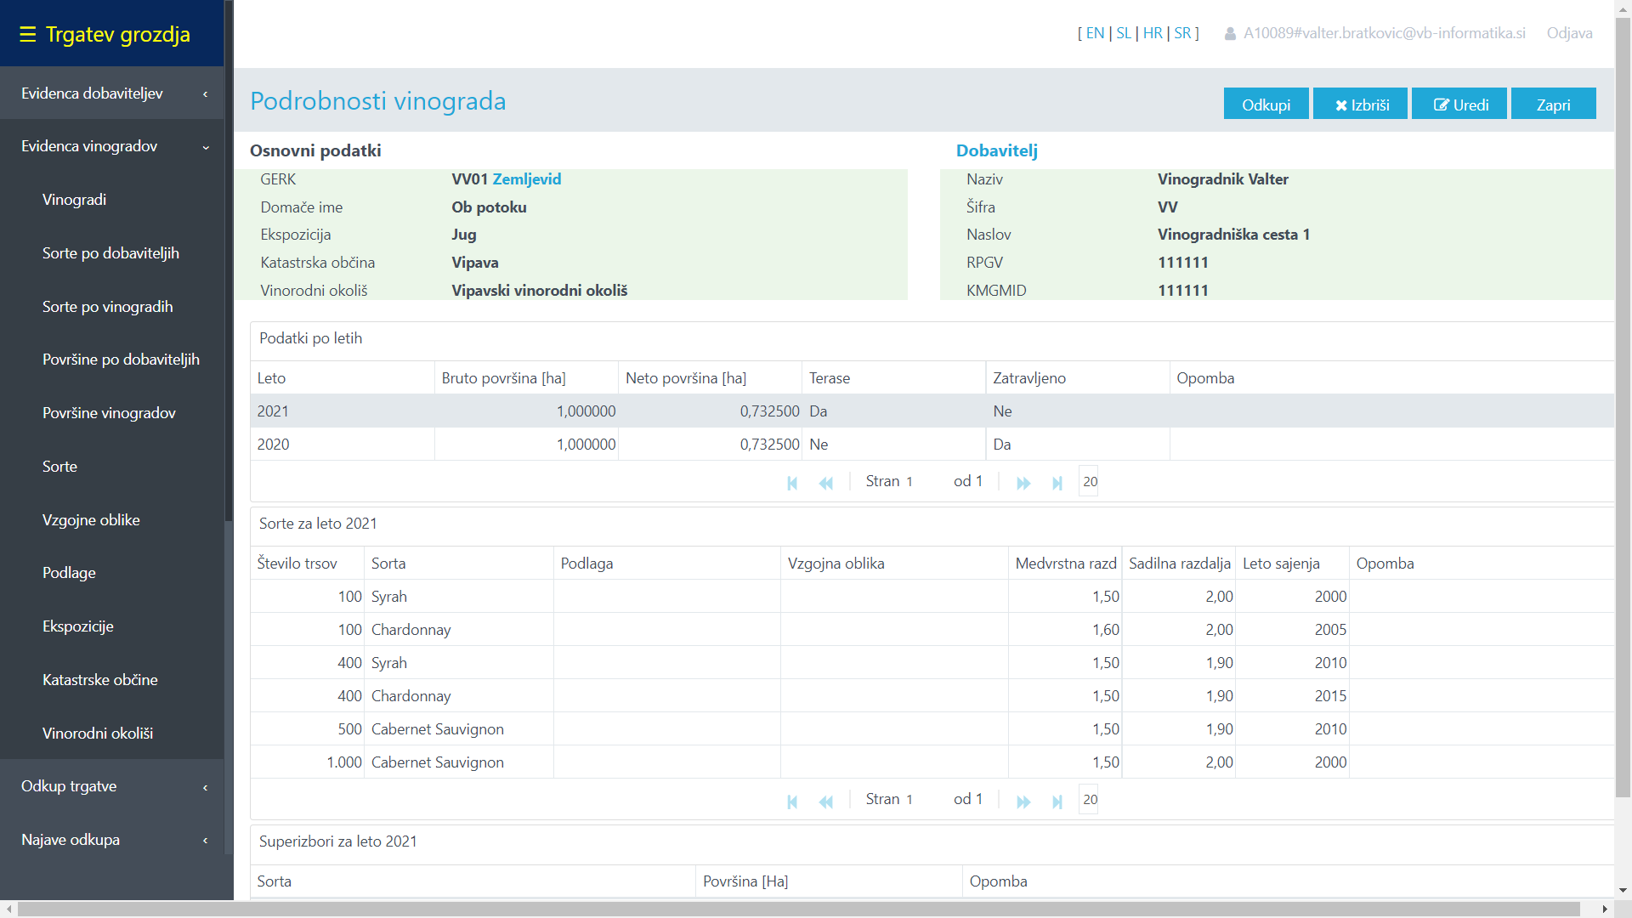Image resolution: width=1632 pixels, height=918 pixels.
Task: Click the user profile icon
Action: pos(1230,34)
